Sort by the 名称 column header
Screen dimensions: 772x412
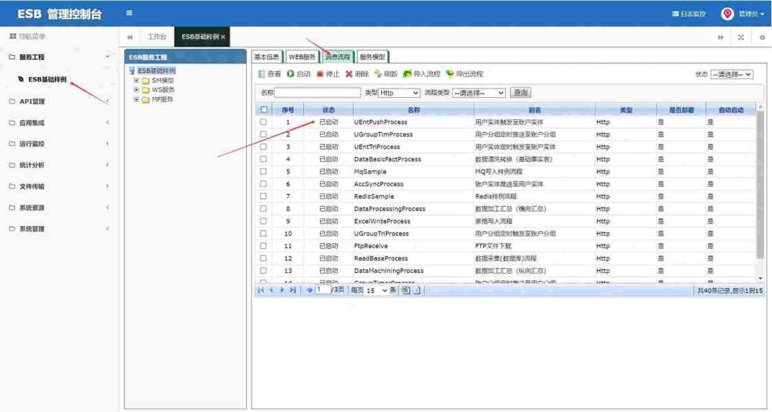(414, 110)
